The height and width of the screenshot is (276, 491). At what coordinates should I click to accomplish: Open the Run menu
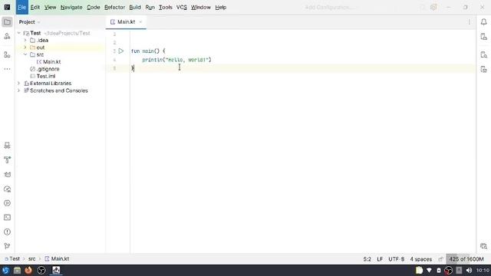(150, 7)
